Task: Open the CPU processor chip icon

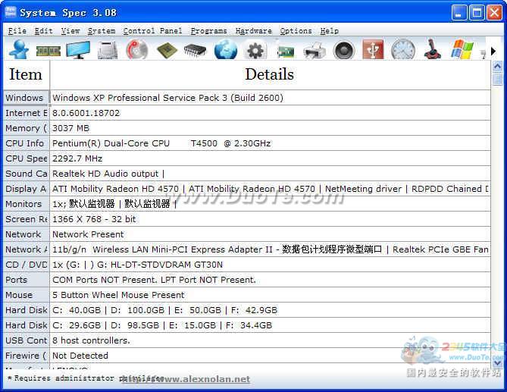Action: (x=167, y=50)
